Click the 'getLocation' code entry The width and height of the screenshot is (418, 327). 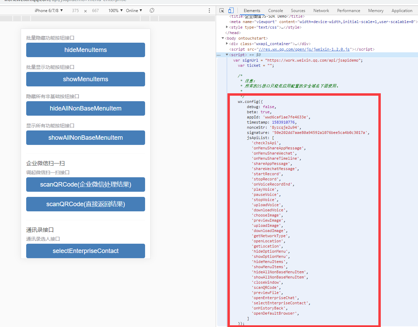(x=267, y=246)
